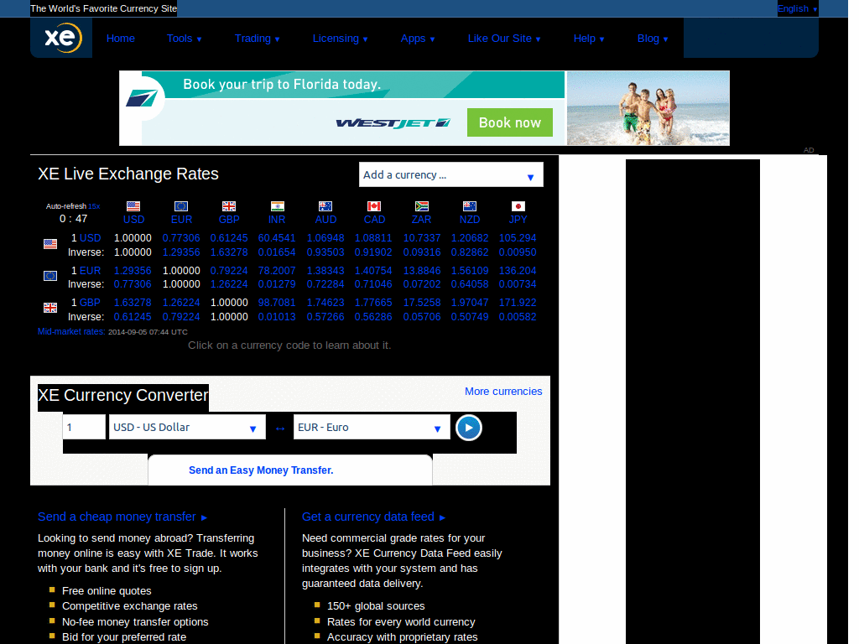Open Send a cheap money transfer link
Viewport: 859px width, 644px height.
122,517
